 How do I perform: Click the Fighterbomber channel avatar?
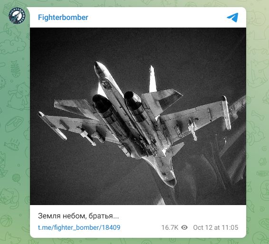tap(17, 15)
